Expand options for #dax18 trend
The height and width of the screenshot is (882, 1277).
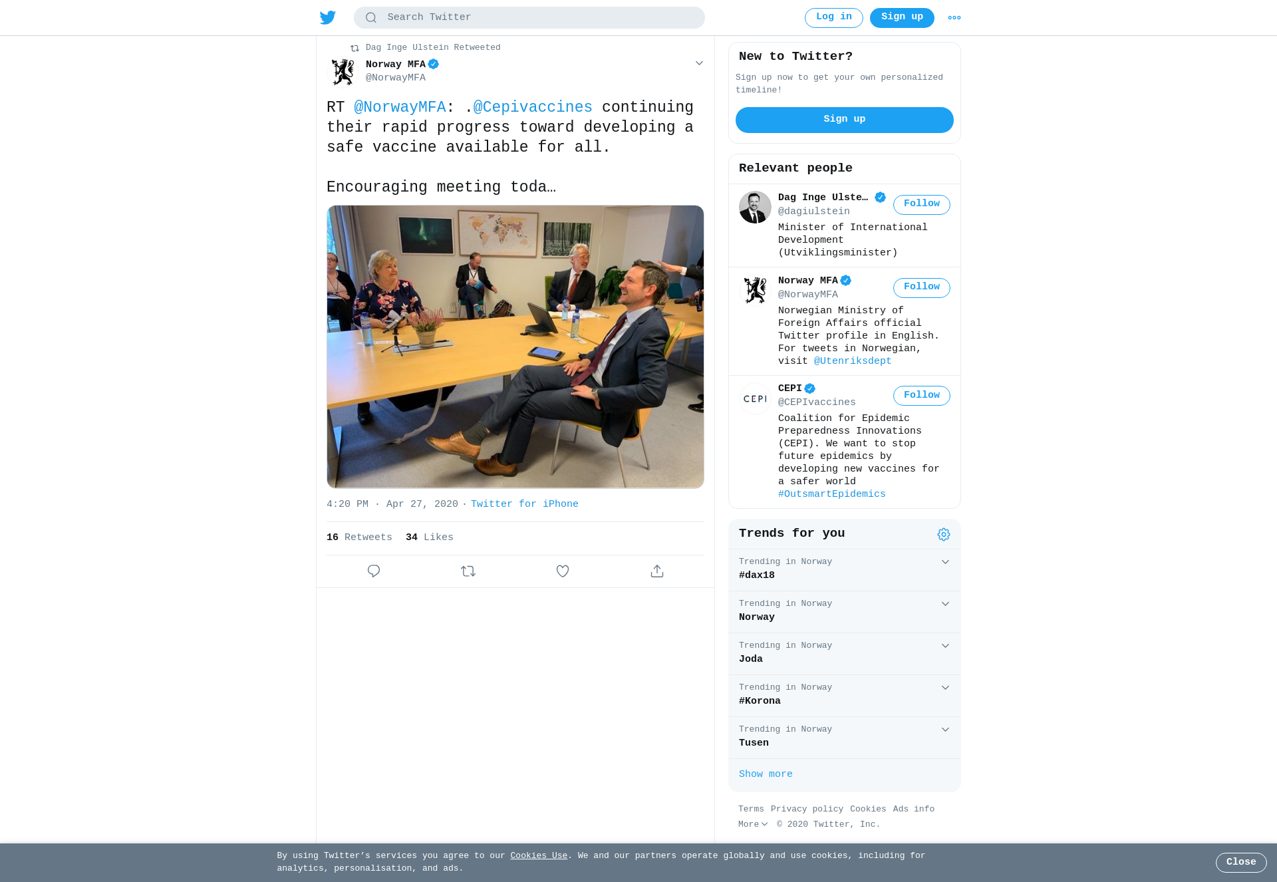[945, 562]
